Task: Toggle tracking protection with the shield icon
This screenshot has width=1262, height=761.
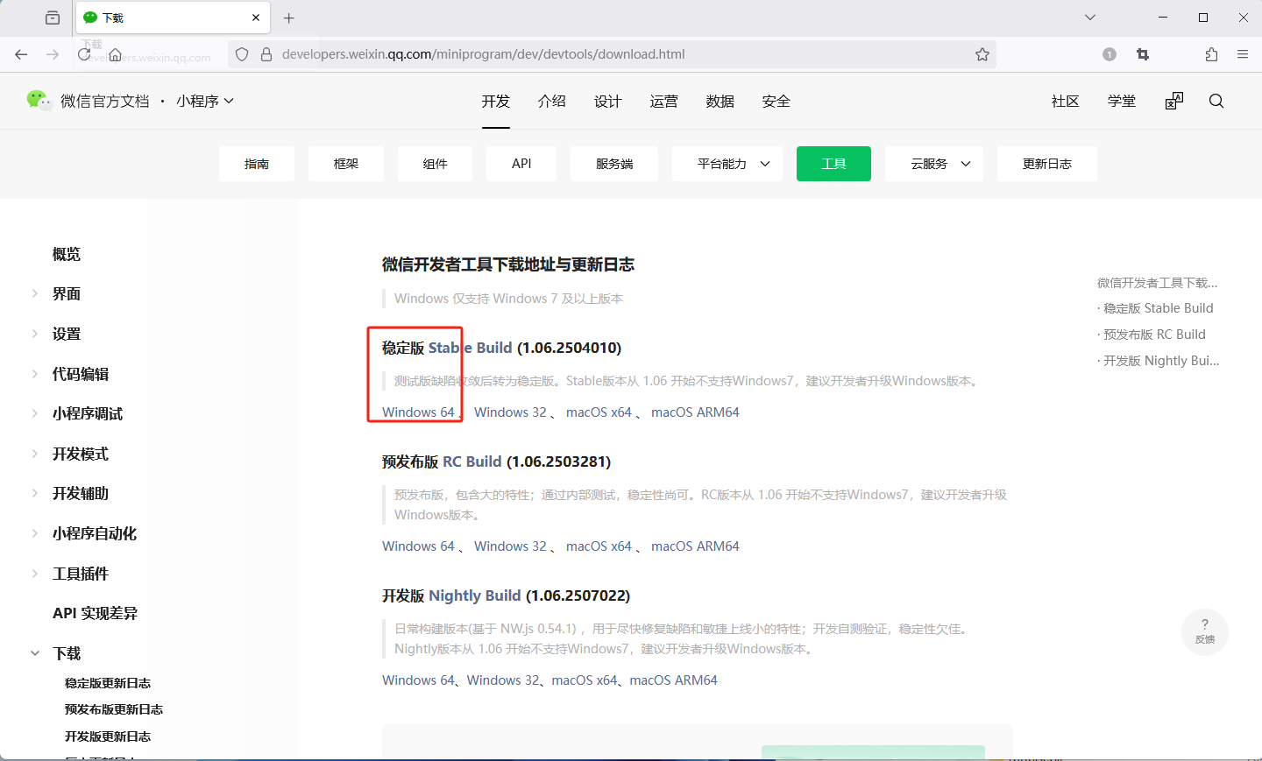Action: 242,53
